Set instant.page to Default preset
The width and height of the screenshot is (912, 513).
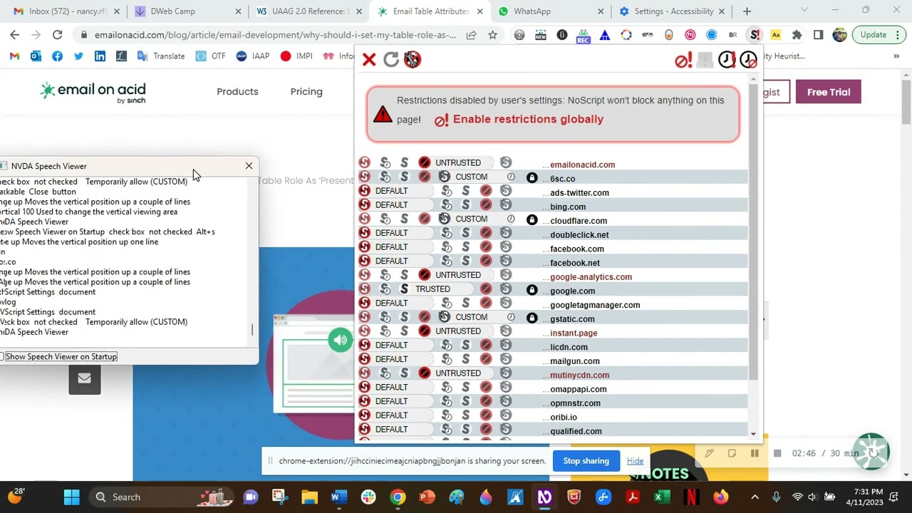coord(364,331)
